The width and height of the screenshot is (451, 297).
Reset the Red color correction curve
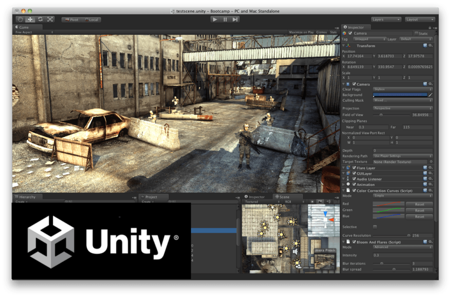419,204
